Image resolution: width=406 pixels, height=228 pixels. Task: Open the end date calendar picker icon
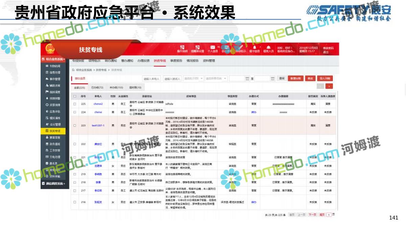click(273, 78)
